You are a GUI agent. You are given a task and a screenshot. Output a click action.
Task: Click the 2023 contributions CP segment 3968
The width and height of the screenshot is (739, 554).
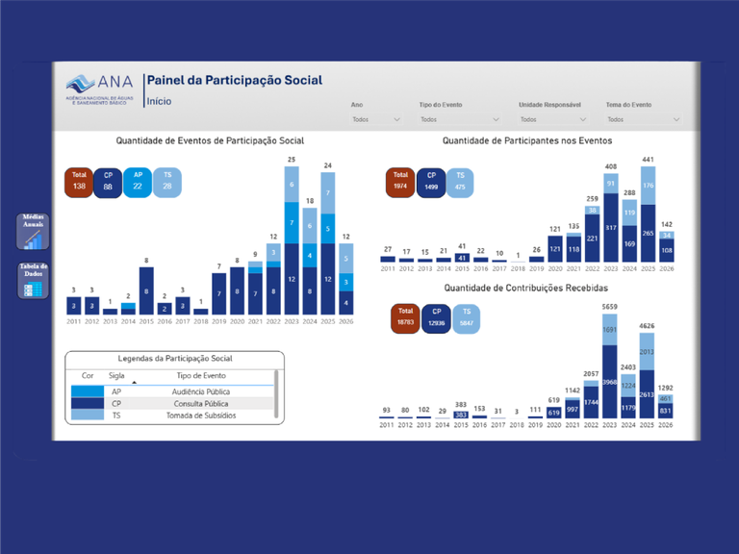[x=609, y=382]
